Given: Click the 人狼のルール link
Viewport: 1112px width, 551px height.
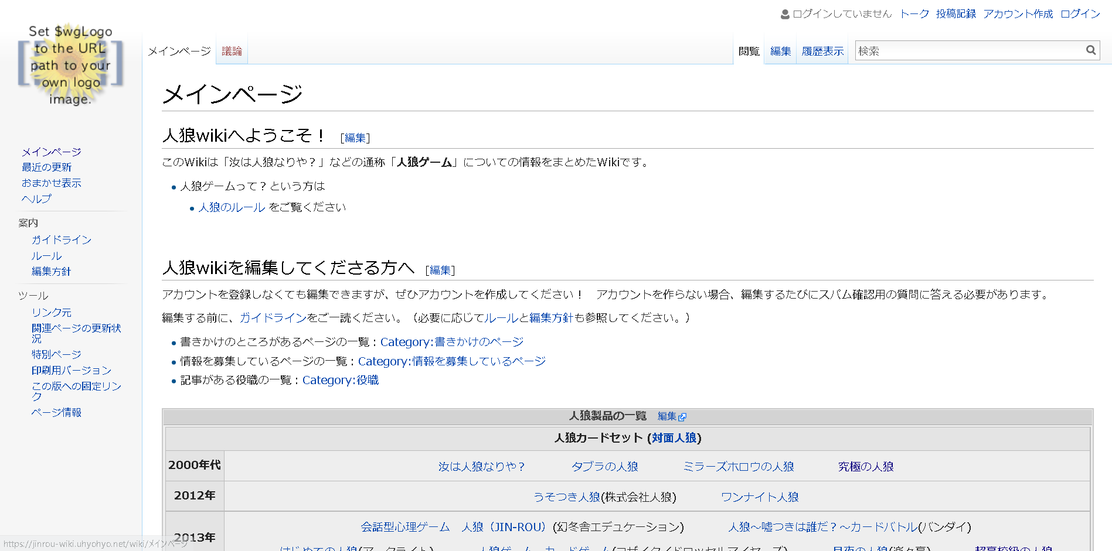Looking at the screenshot, I should [x=232, y=207].
